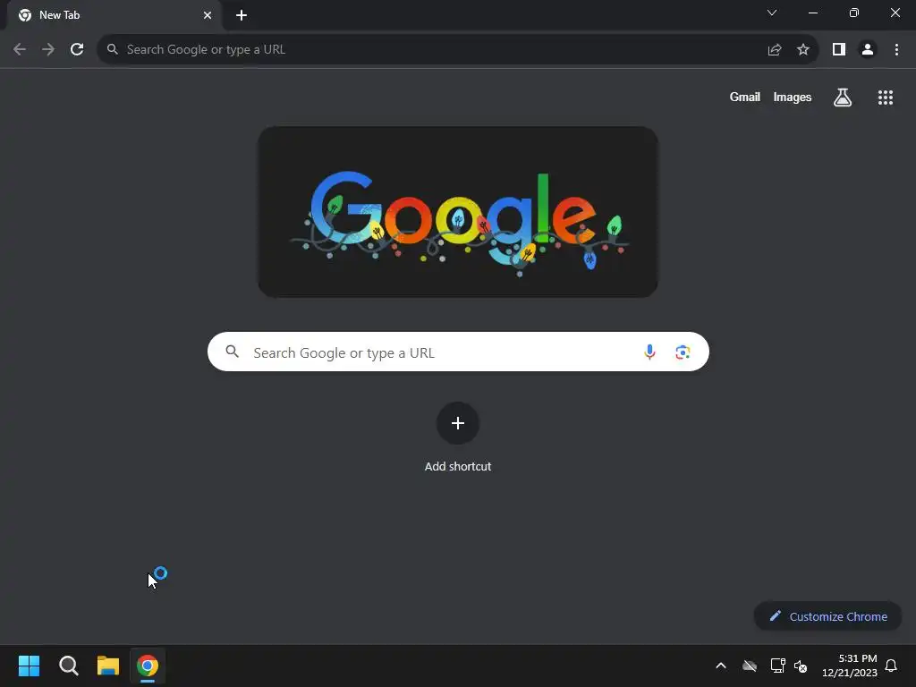This screenshot has height=687, width=916.
Task: Open Windows taskbar search
Action: click(x=68, y=666)
